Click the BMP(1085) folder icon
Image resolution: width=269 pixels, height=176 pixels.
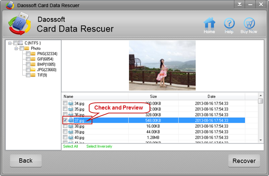(x=33, y=64)
